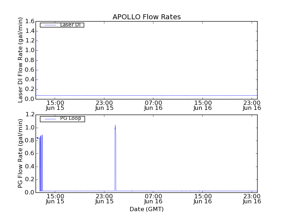Click the 15:00 Jun 15 label under the bottom plot
286x214 pixels.
55,199
